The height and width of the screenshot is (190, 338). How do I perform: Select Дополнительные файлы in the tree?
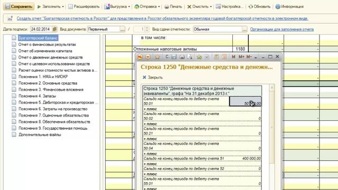pos(40,135)
